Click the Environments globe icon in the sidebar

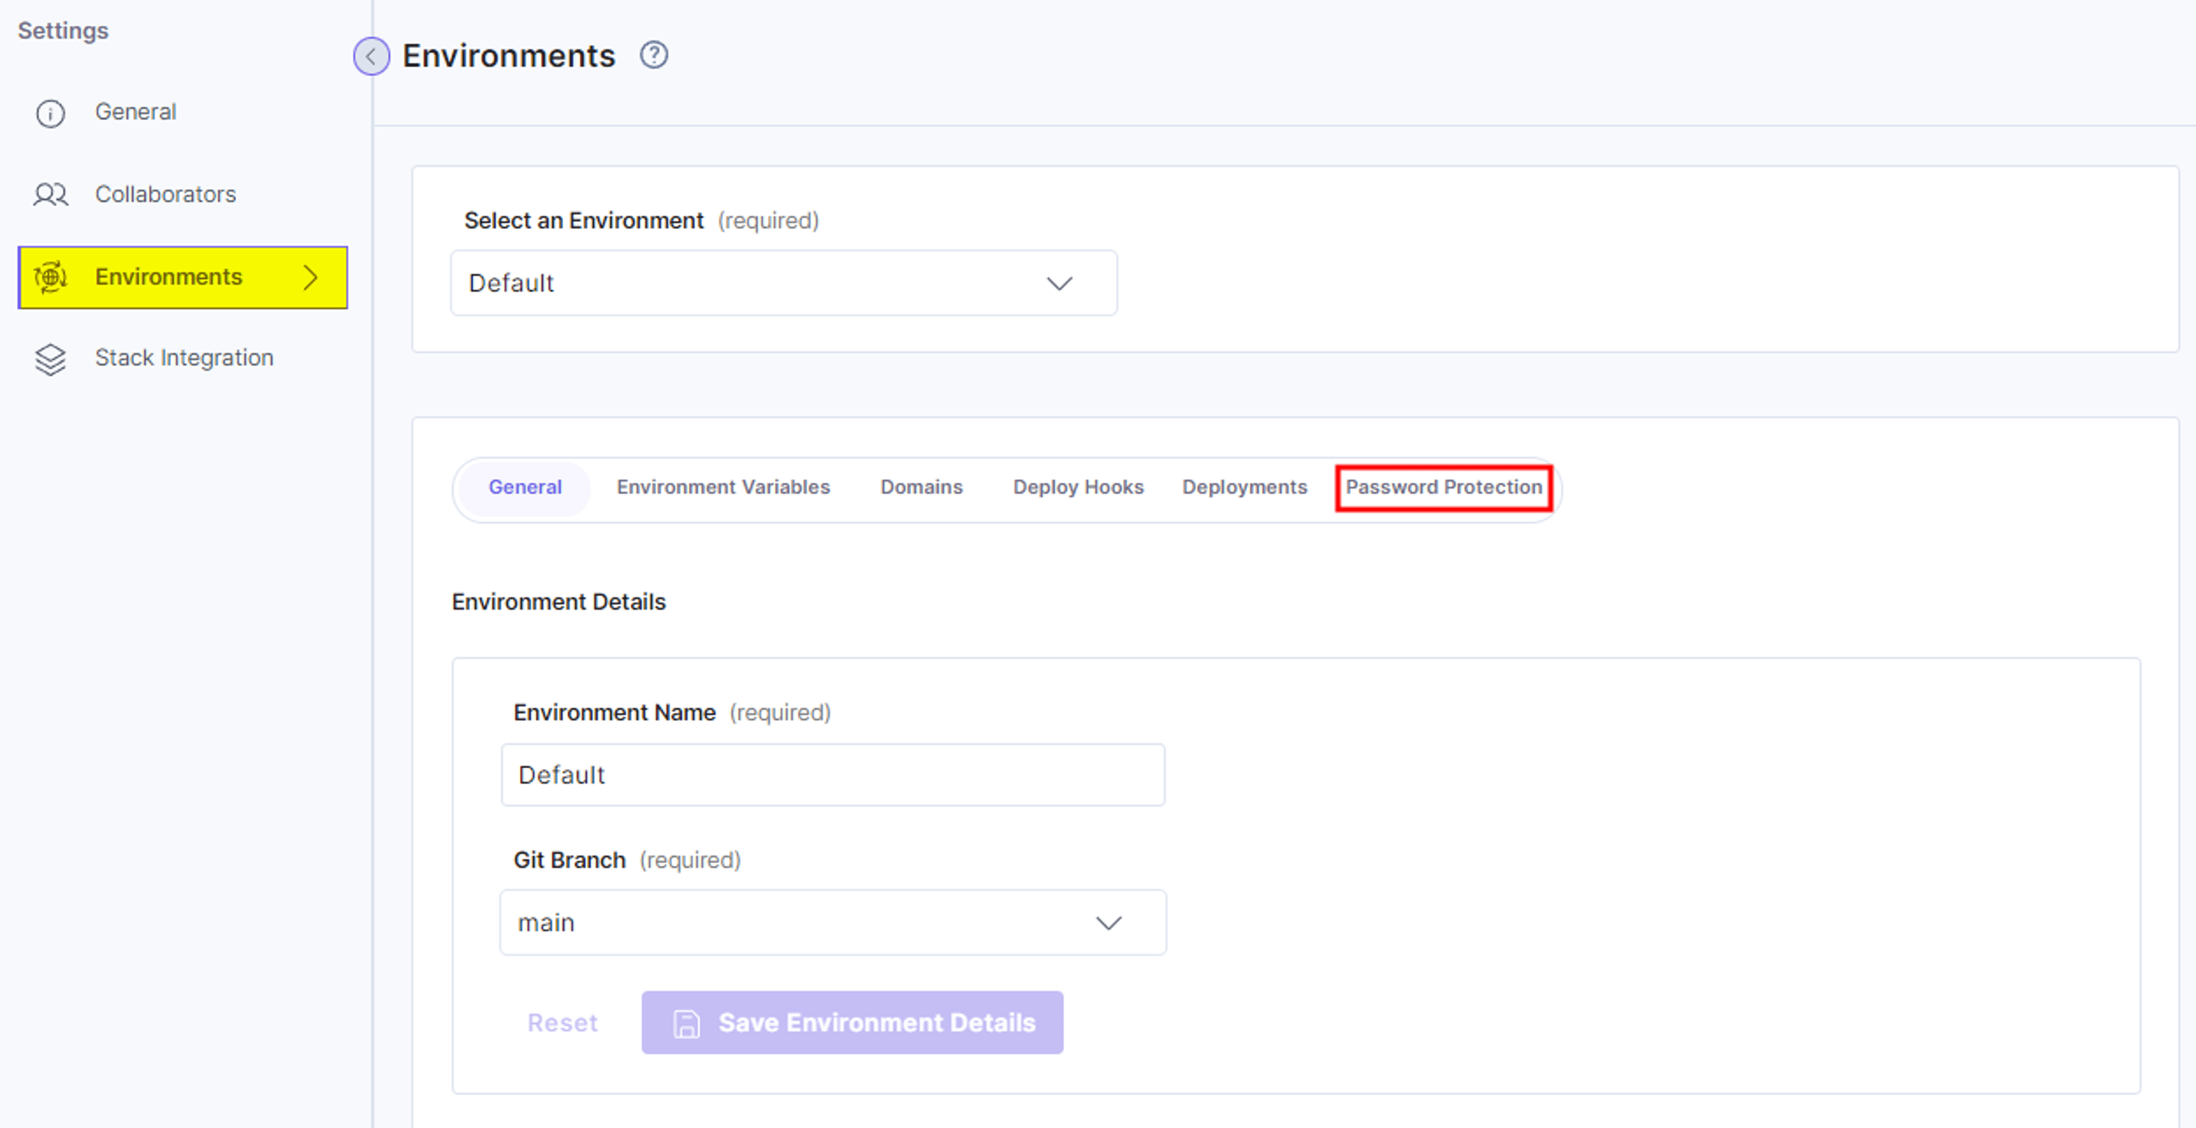coord(50,277)
